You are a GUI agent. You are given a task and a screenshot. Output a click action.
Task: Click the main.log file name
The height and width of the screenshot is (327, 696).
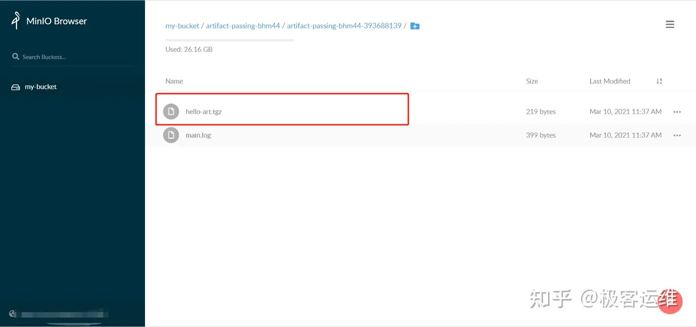[x=199, y=135]
